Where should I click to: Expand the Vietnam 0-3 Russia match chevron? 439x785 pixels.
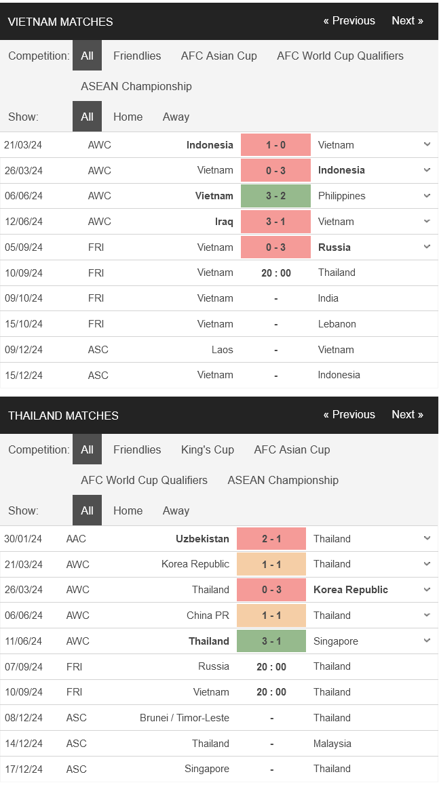[427, 247]
